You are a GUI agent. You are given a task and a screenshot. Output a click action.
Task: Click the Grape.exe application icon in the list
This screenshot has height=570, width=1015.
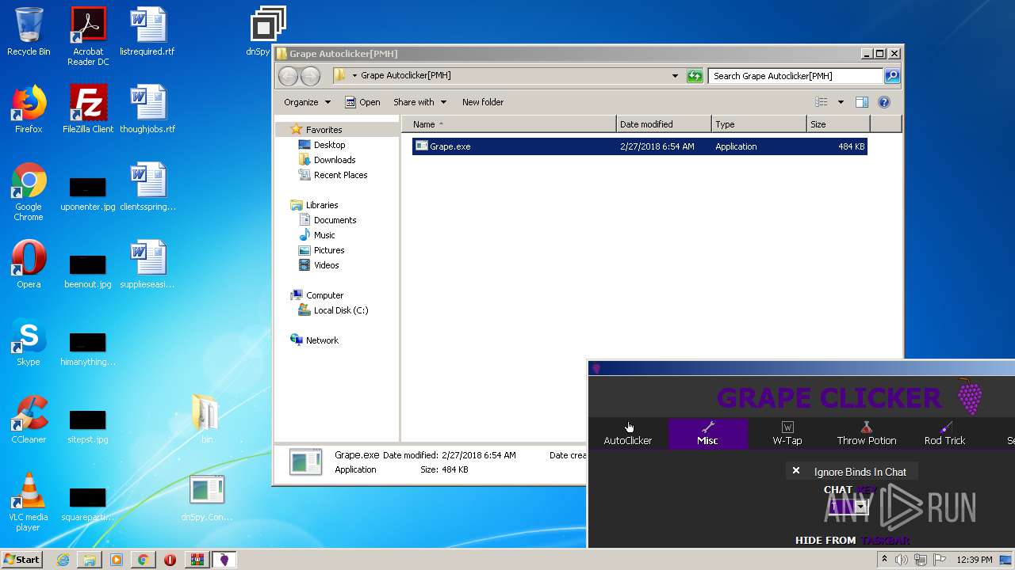click(422, 146)
